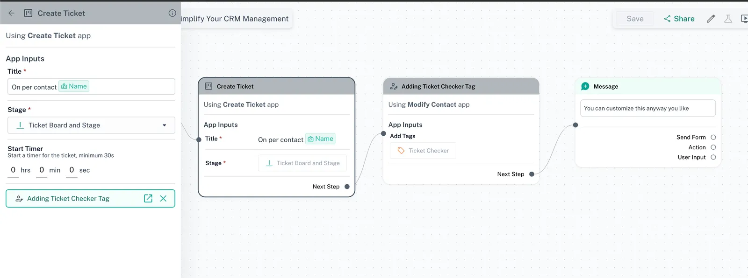Select the Send Form output circle
The height and width of the screenshot is (278, 748).
[713, 137]
